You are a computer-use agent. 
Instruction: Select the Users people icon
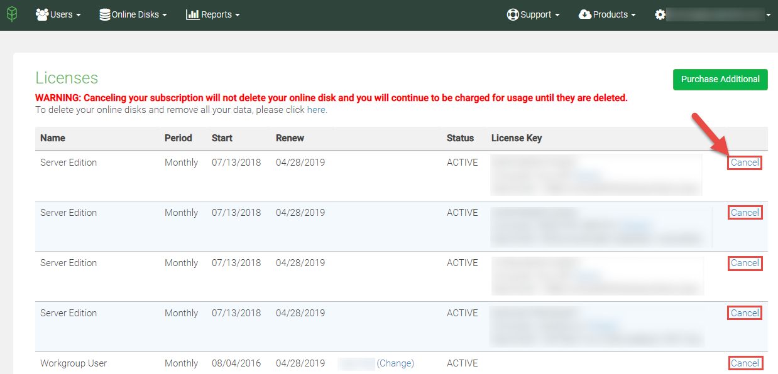(41, 14)
